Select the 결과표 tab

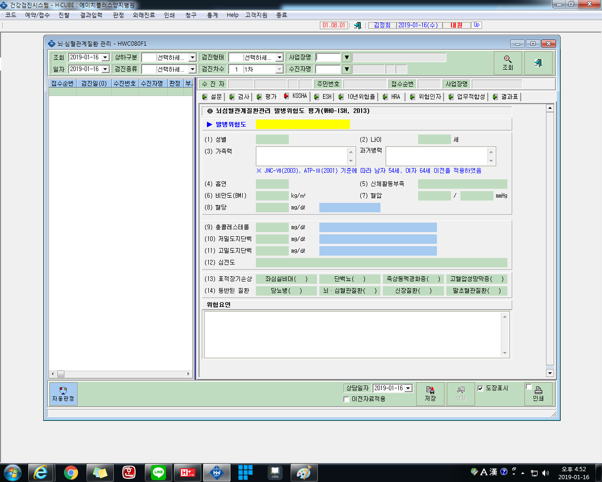point(506,96)
